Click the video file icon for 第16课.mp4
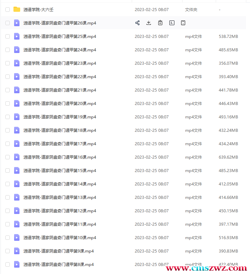Screen dimensions: 250x274 click(x=17, y=157)
